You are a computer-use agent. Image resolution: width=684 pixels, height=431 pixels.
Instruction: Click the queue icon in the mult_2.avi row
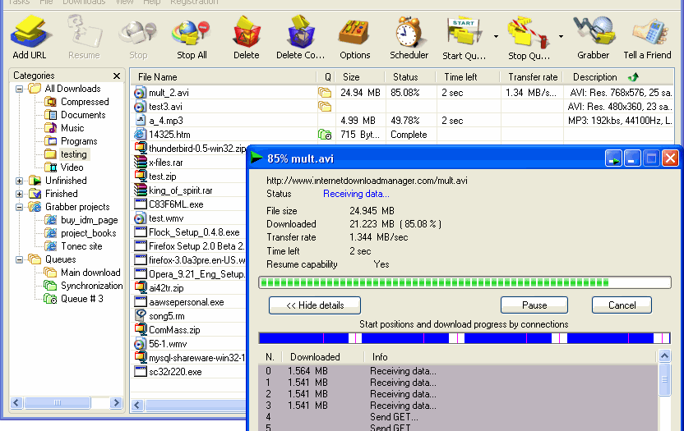click(325, 93)
